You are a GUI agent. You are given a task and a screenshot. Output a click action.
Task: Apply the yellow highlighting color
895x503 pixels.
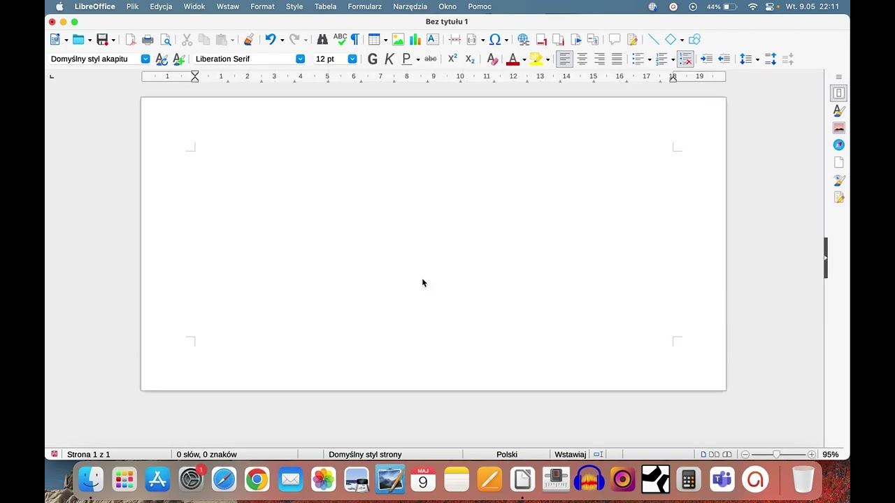[536, 59]
